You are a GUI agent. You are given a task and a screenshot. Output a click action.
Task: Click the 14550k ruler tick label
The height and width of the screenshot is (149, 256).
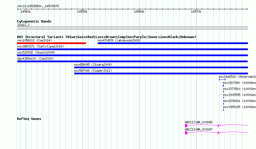(82, 12)
